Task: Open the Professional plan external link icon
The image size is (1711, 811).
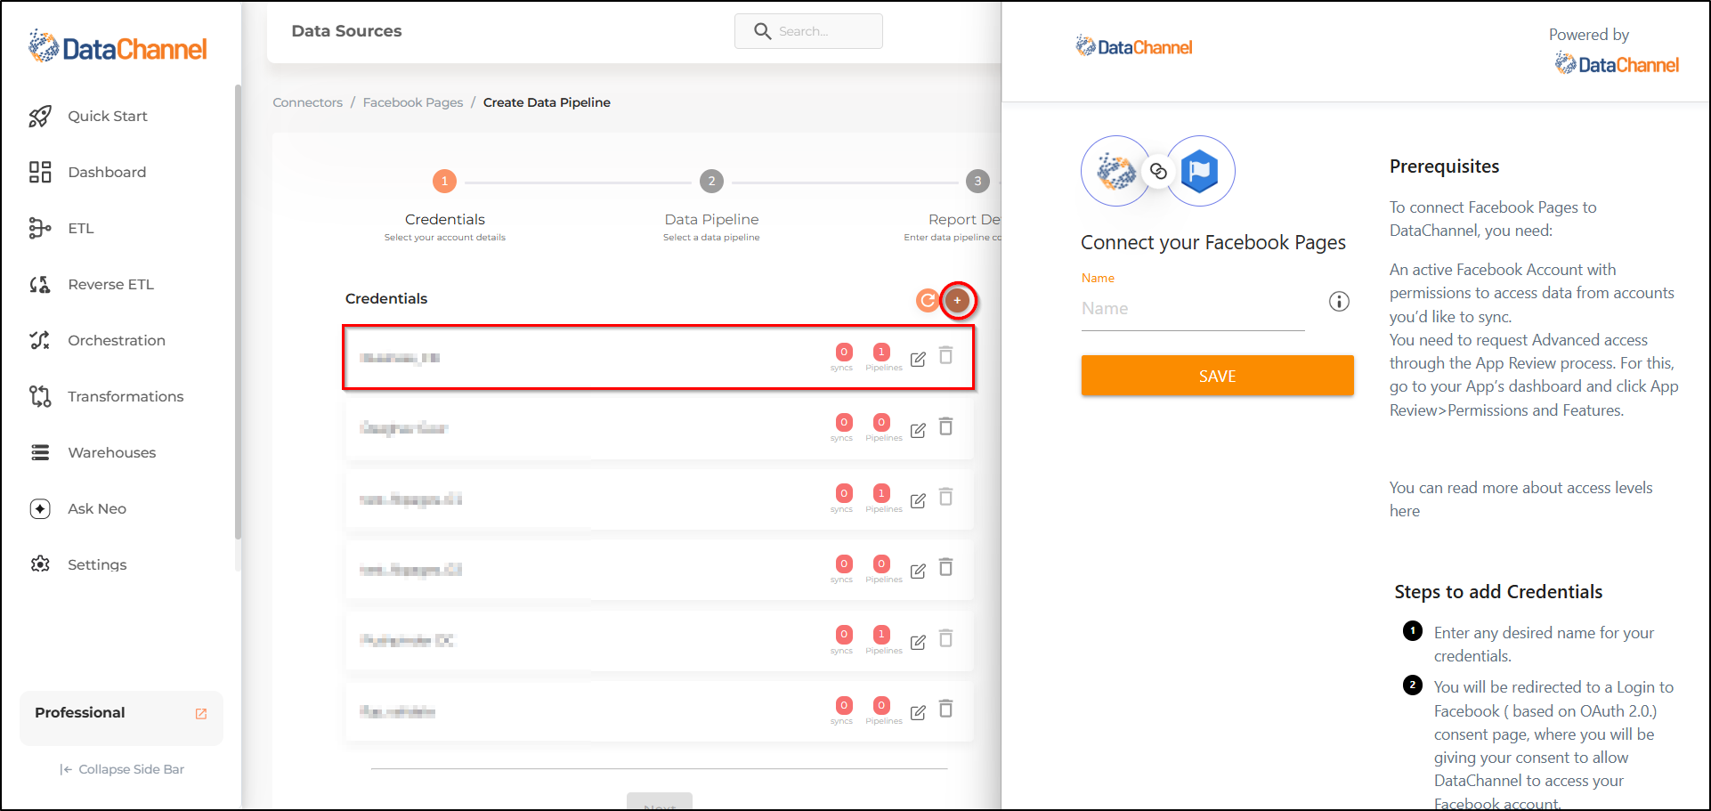Action: [201, 713]
